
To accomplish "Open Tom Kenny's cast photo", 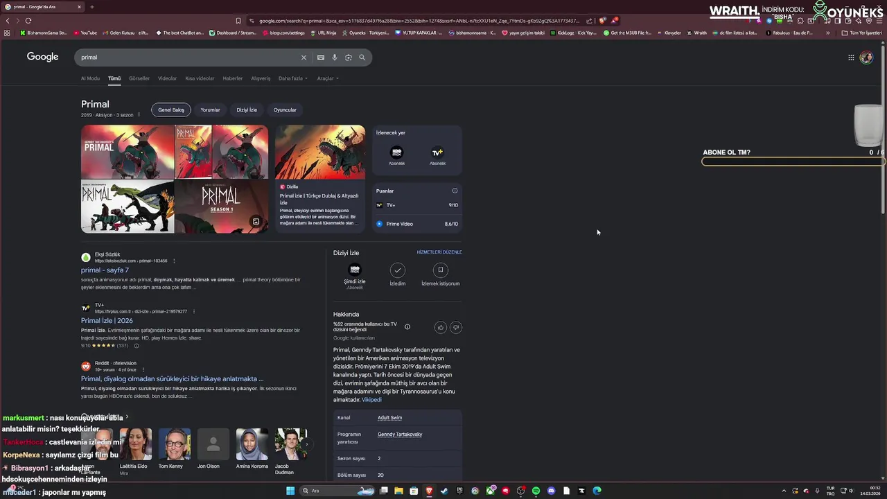I will pyautogui.click(x=174, y=445).
